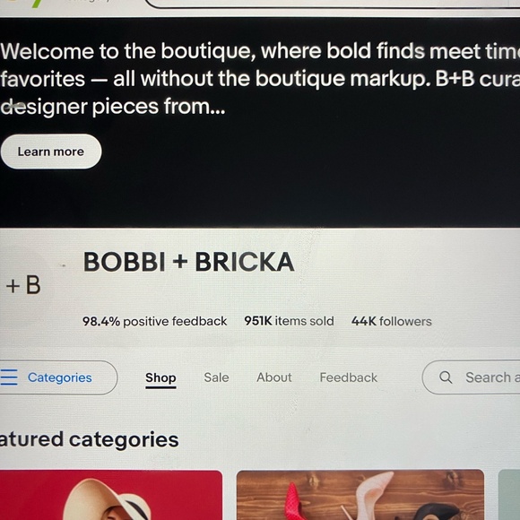Viewport: 520px width, 520px height.
Task: Click the +B store logo
Action: (23, 285)
